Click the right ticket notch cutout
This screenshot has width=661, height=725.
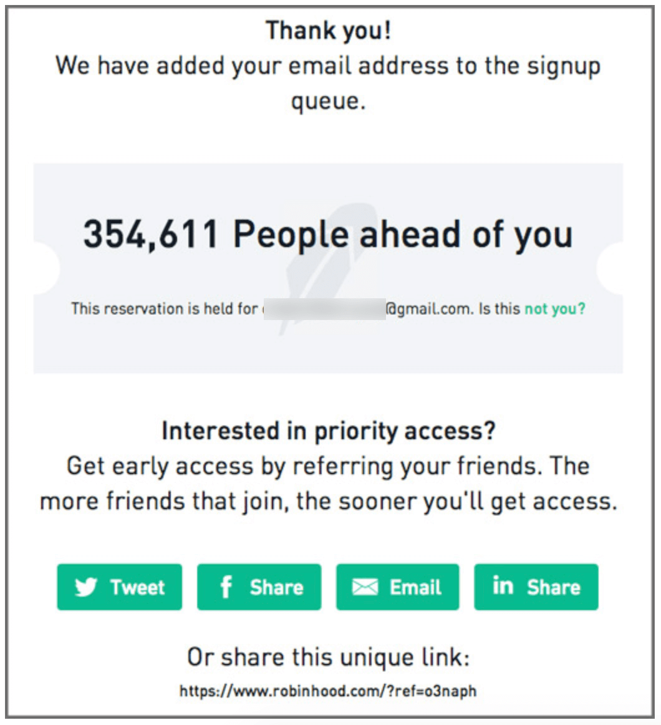point(610,268)
